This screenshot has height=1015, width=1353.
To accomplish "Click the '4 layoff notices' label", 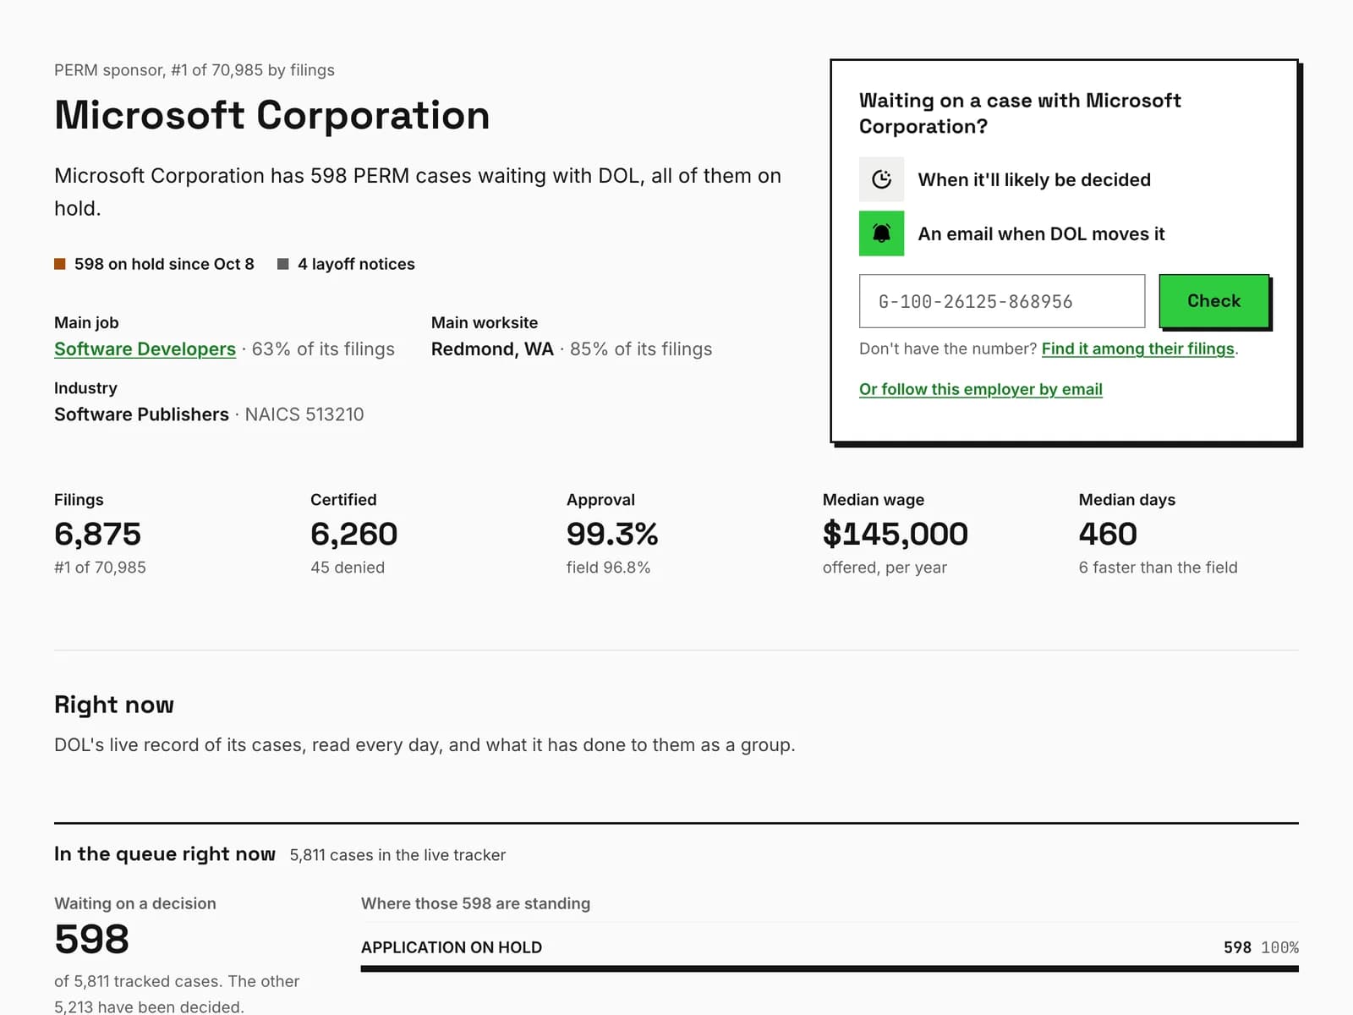I will (356, 264).
